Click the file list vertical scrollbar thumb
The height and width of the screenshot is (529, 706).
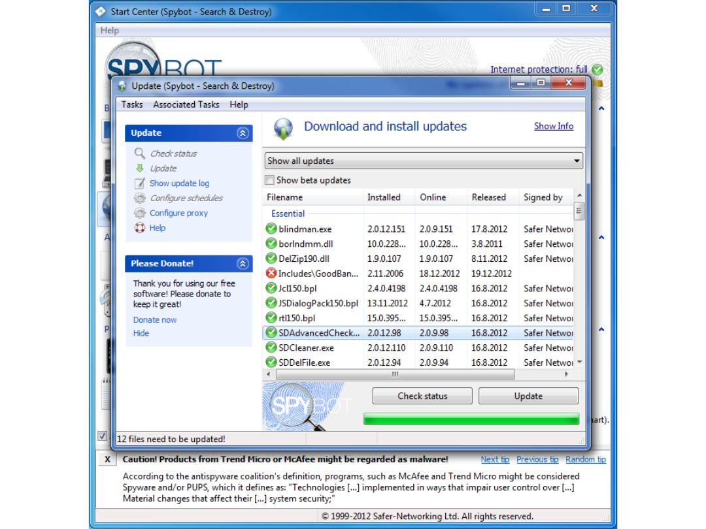click(579, 211)
